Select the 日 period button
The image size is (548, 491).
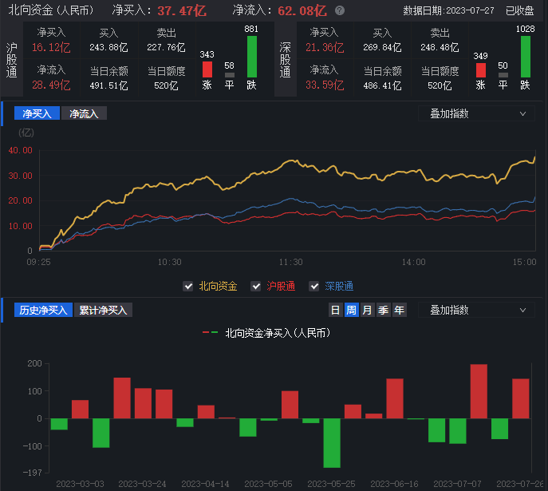tap(335, 310)
